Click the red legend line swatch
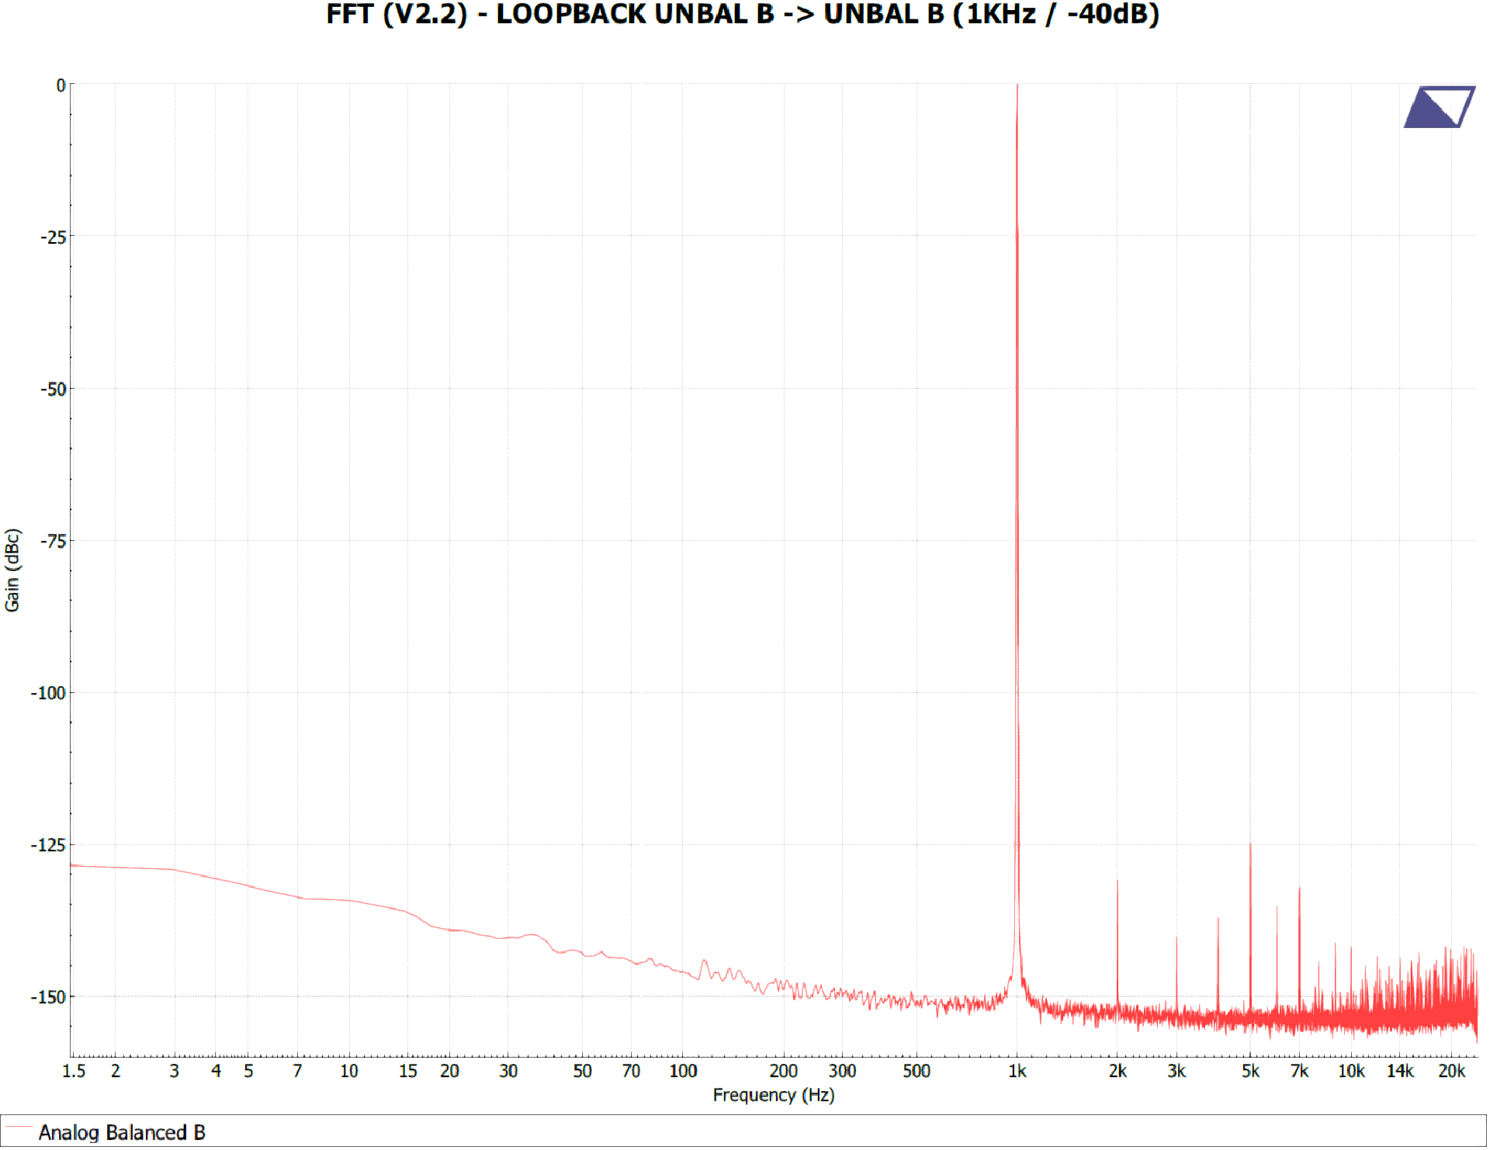Image resolution: width=1490 pixels, height=1150 pixels. [19, 1127]
